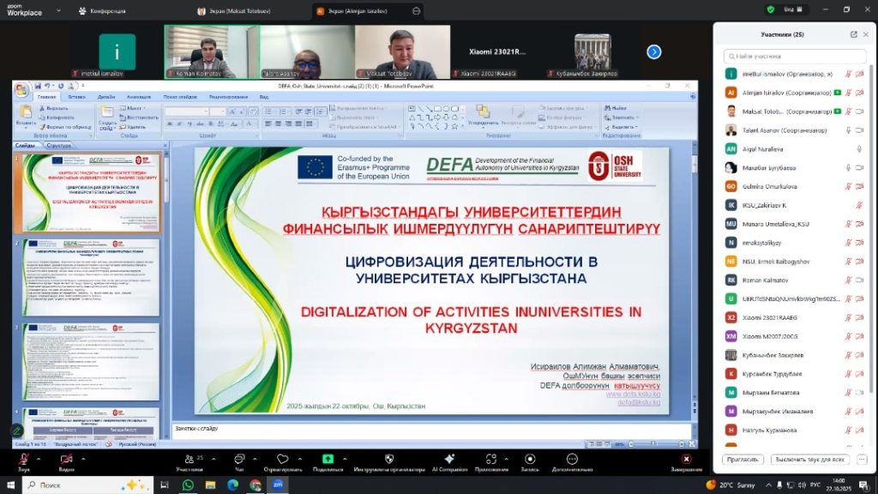This screenshot has height=494, width=878.
Task: Toggle the microphone mute button
Action: click(23, 461)
